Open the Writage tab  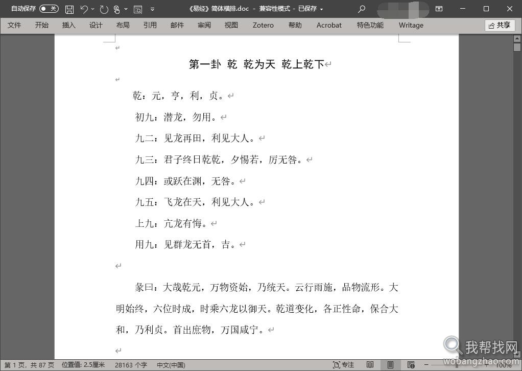tap(411, 26)
